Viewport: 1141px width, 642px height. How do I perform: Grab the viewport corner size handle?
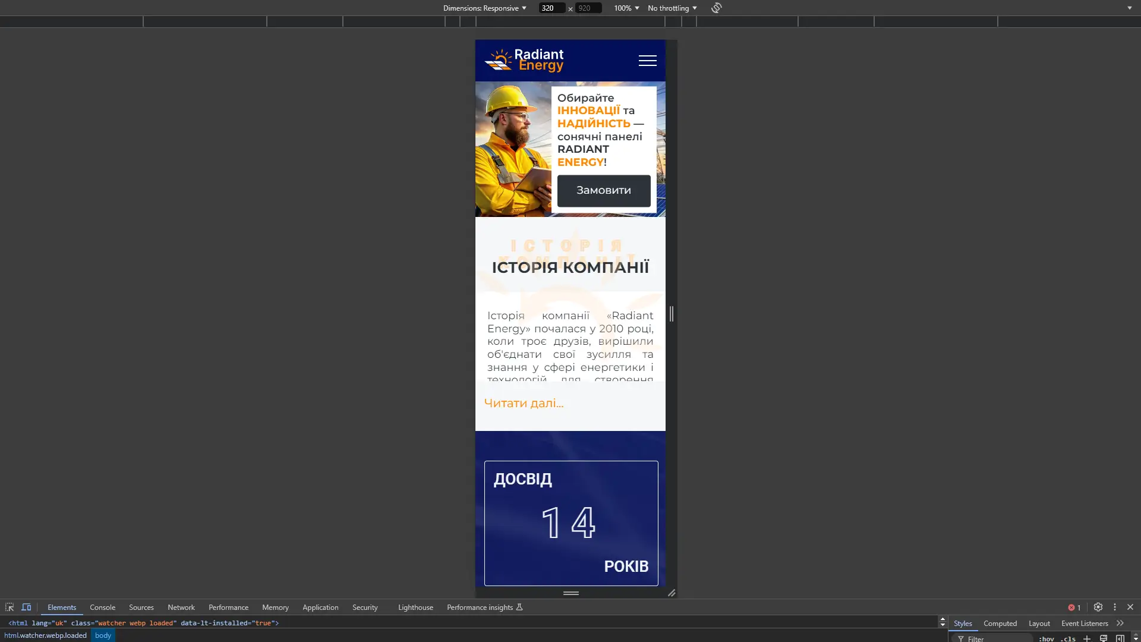[x=672, y=593]
